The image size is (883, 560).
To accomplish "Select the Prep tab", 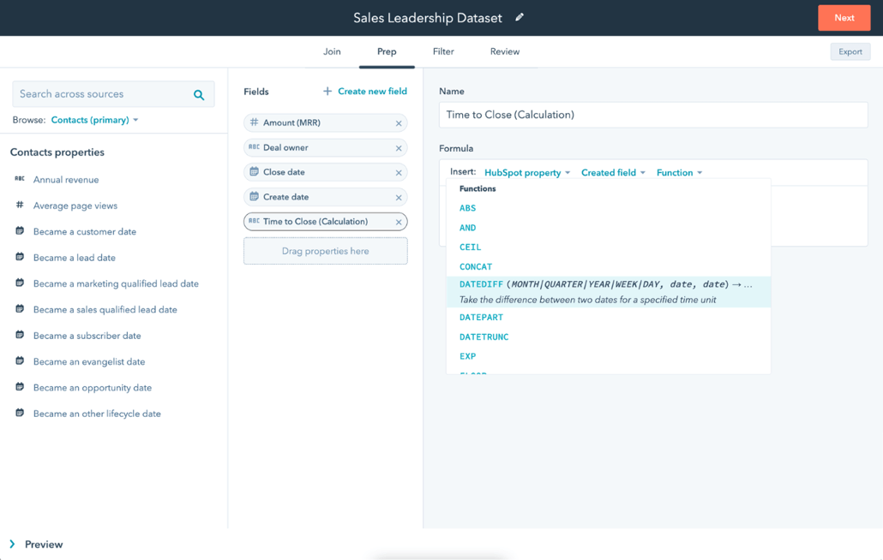I will [x=387, y=51].
